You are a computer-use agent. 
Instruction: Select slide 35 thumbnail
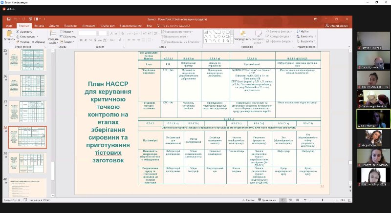pyautogui.click(x=27, y=60)
